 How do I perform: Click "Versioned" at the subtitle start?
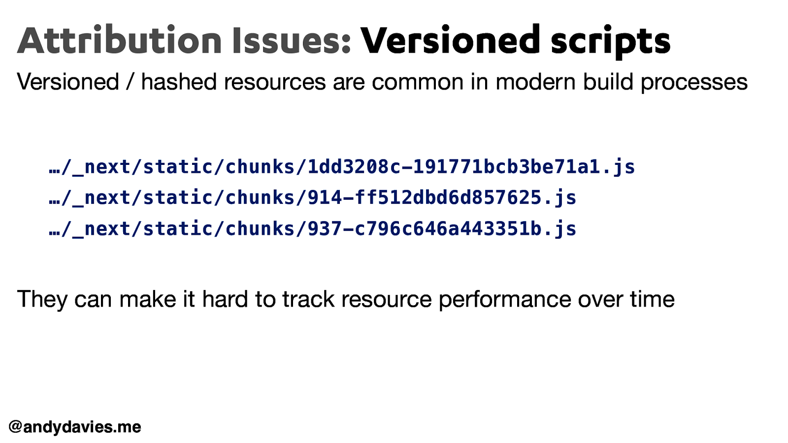tap(68, 82)
